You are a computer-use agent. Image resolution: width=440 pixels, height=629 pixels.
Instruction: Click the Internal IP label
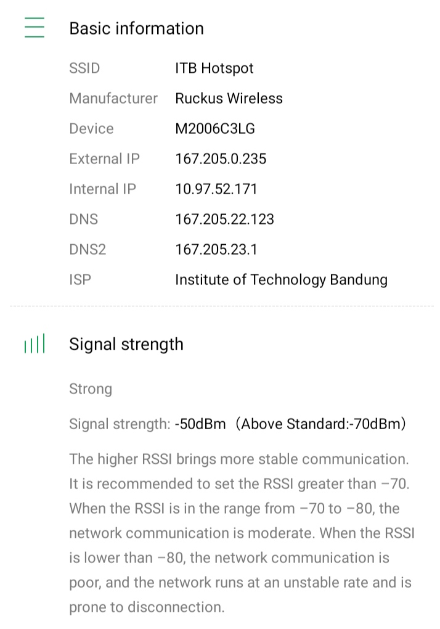(102, 189)
